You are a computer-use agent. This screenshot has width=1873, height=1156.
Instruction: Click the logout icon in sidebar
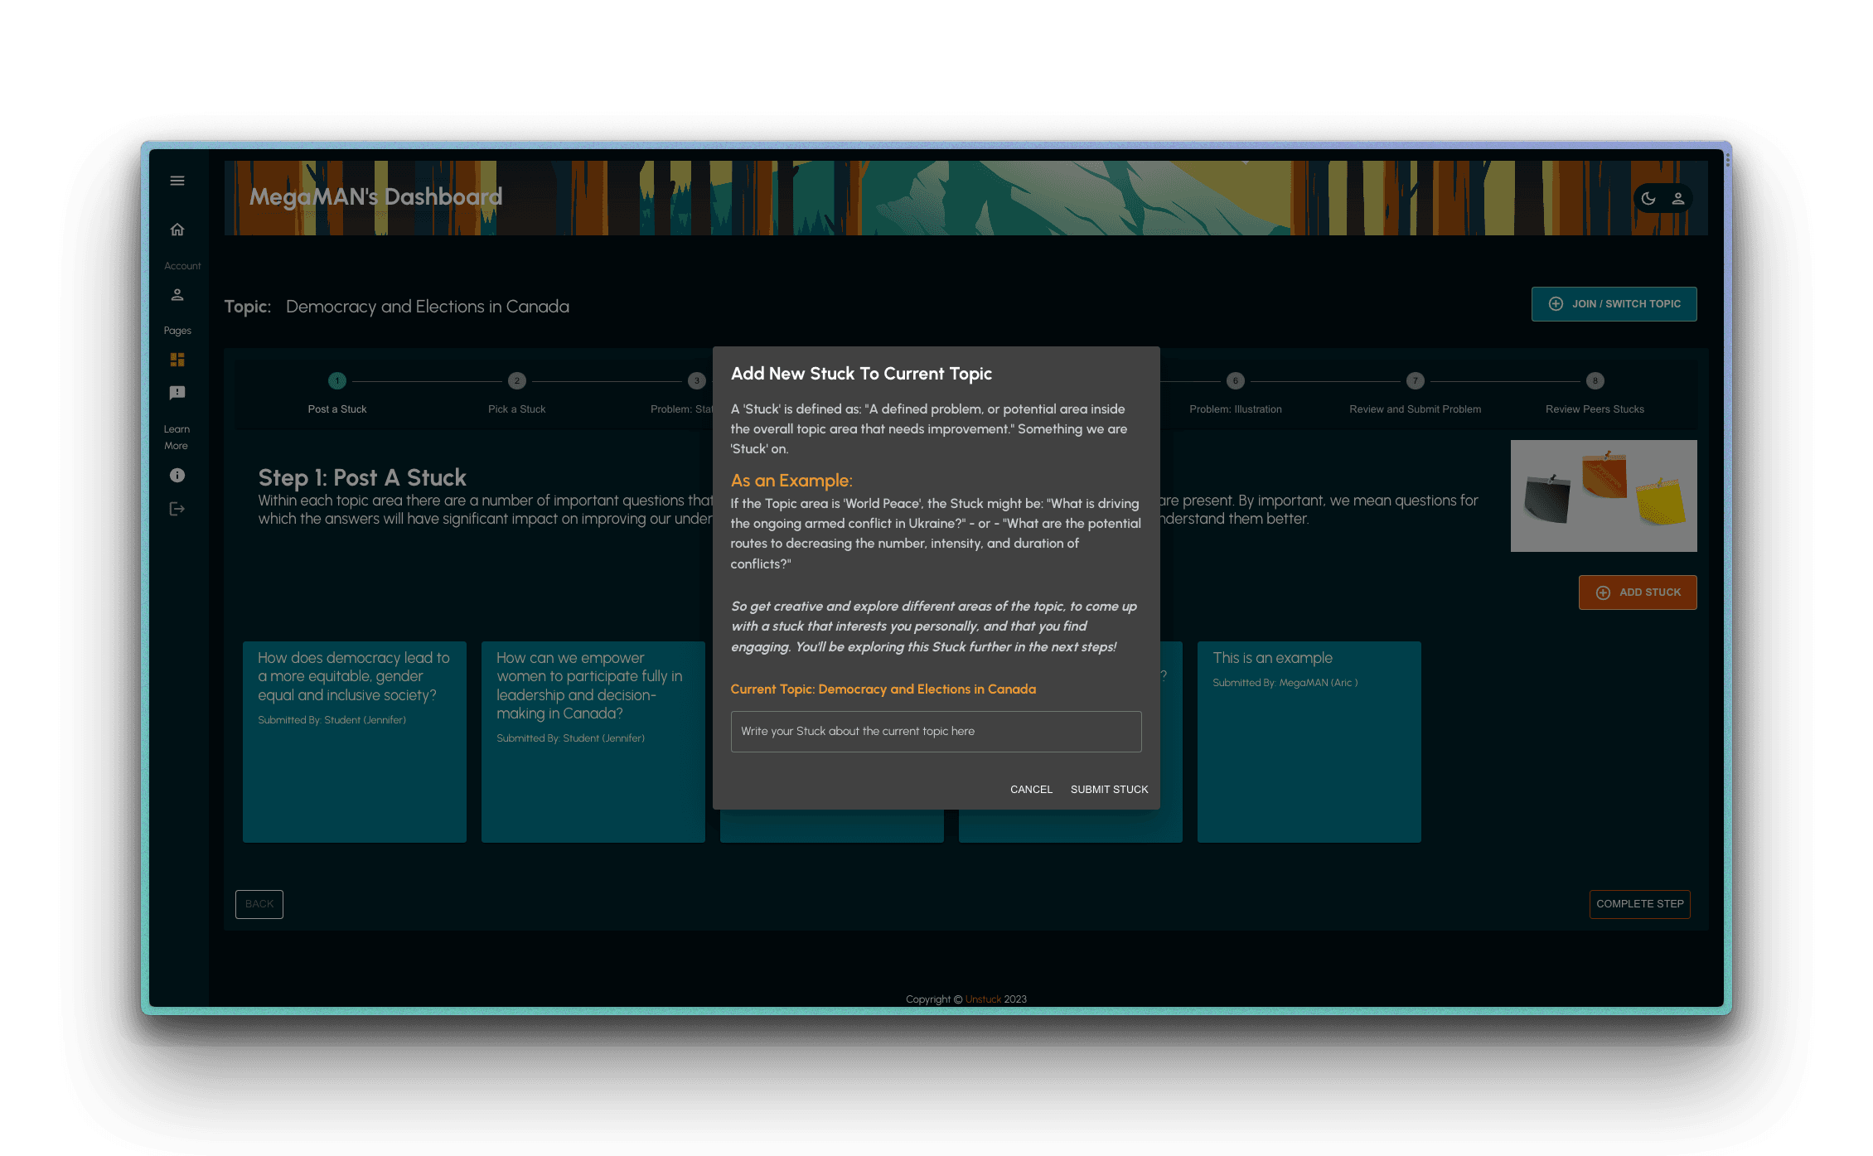pyautogui.click(x=177, y=509)
